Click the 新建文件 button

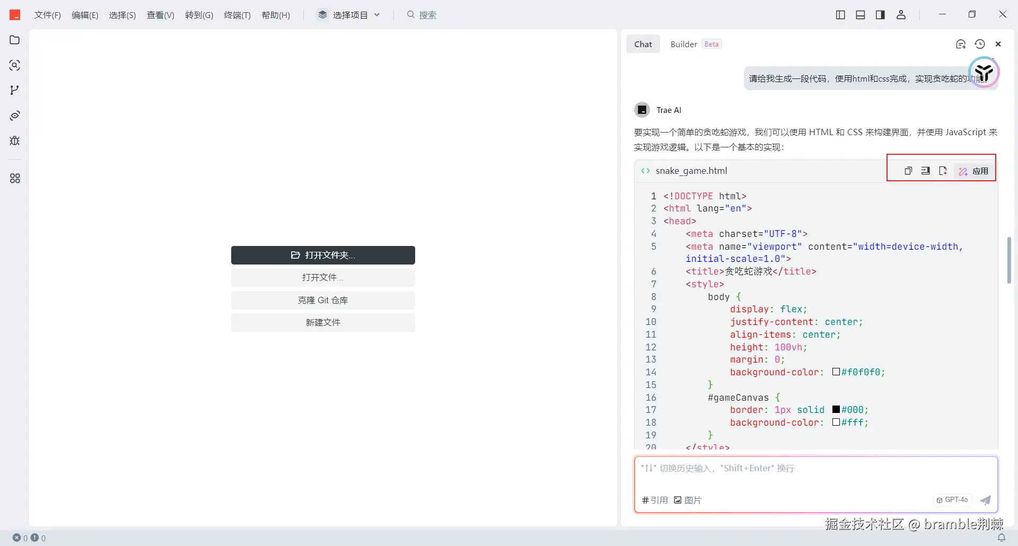click(323, 322)
